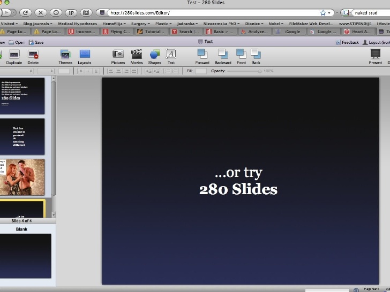Adjust the Opacity slider handle
This screenshot has height=292, width=390.
tap(260, 71)
